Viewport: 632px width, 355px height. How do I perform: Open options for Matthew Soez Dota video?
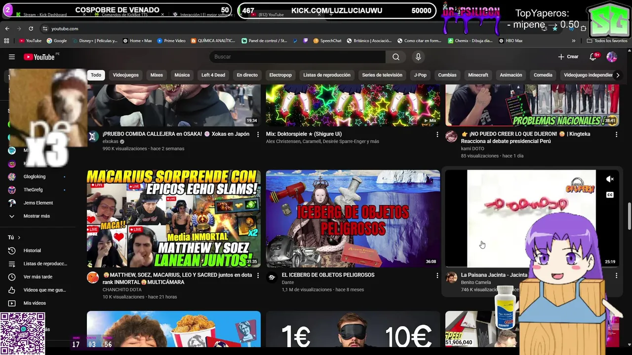click(x=258, y=275)
